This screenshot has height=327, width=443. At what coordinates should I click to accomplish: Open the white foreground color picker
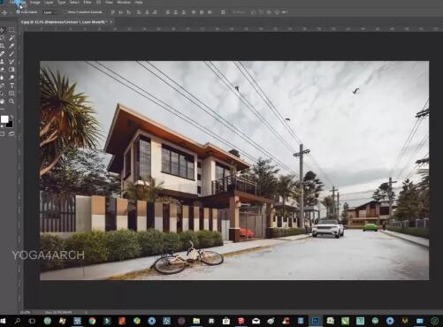tap(4, 119)
